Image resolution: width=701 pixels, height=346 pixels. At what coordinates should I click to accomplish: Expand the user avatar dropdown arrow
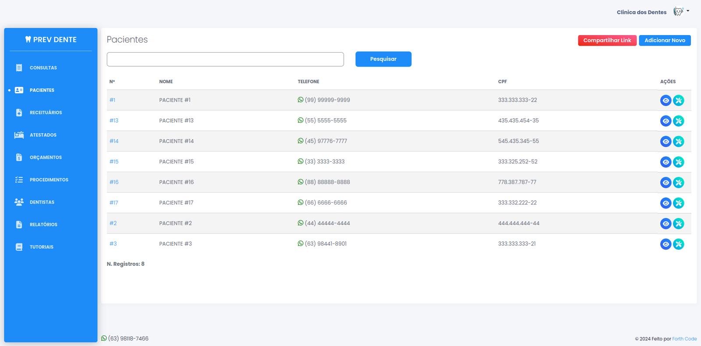(688, 11)
